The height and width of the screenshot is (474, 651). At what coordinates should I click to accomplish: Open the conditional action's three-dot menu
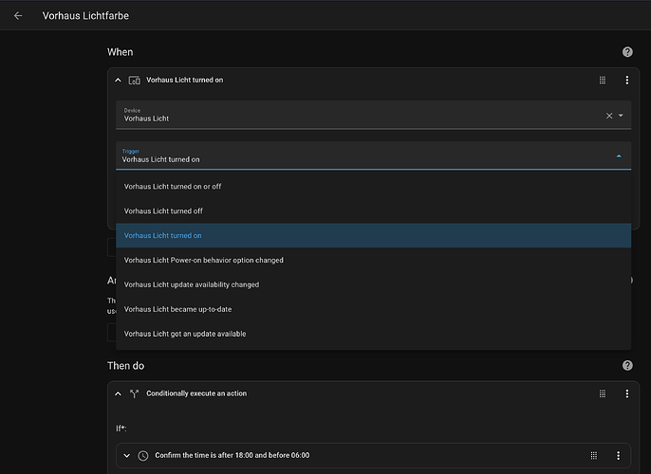pyautogui.click(x=626, y=393)
